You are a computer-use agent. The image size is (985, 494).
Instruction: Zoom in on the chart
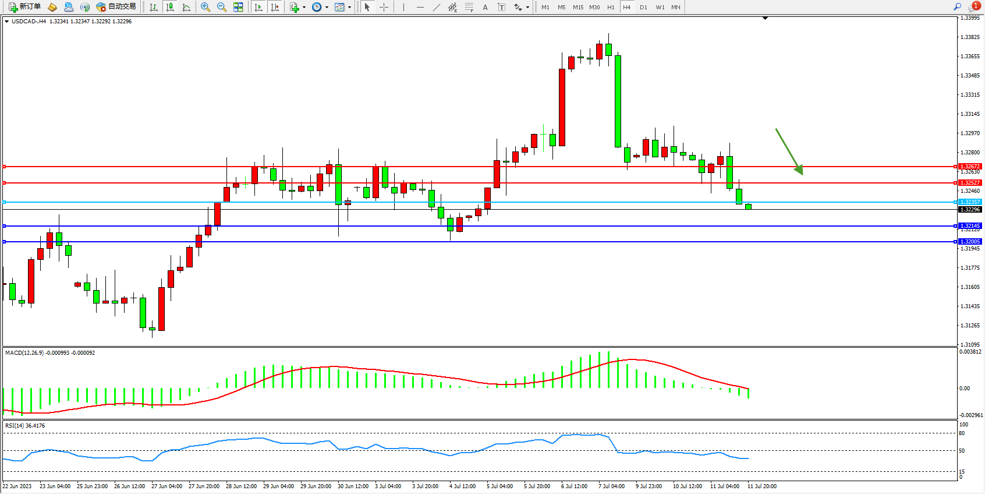tap(205, 7)
